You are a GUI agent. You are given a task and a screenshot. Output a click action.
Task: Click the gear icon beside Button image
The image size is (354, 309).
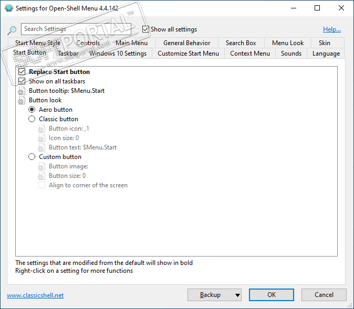click(x=41, y=166)
